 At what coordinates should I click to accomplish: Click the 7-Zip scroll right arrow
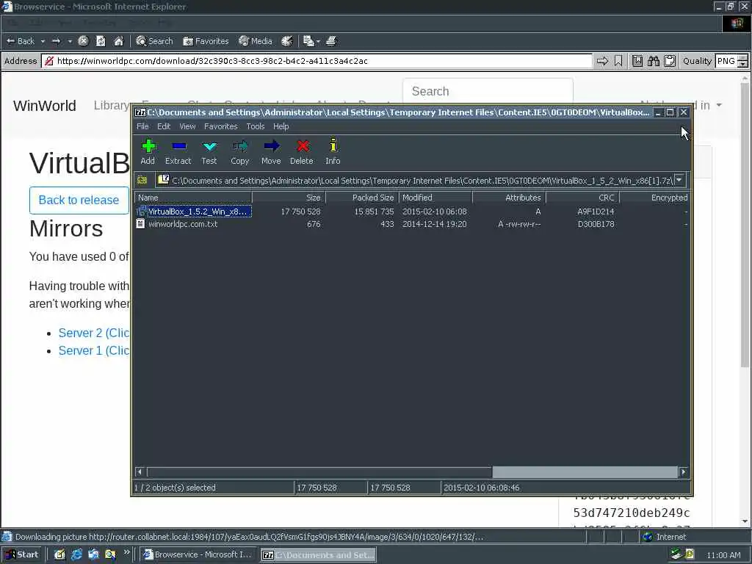pyautogui.click(x=683, y=472)
